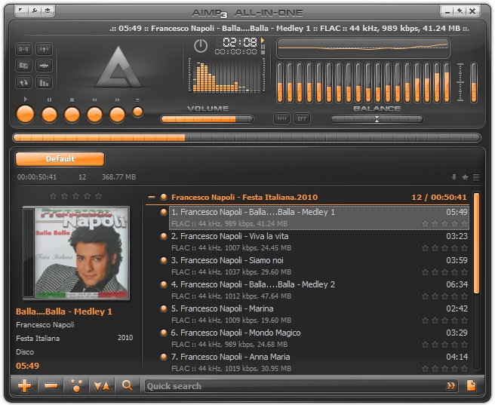495x405 pixels.
Task: Click the elapsed time display 02:08
Action: click(x=240, y=42)
